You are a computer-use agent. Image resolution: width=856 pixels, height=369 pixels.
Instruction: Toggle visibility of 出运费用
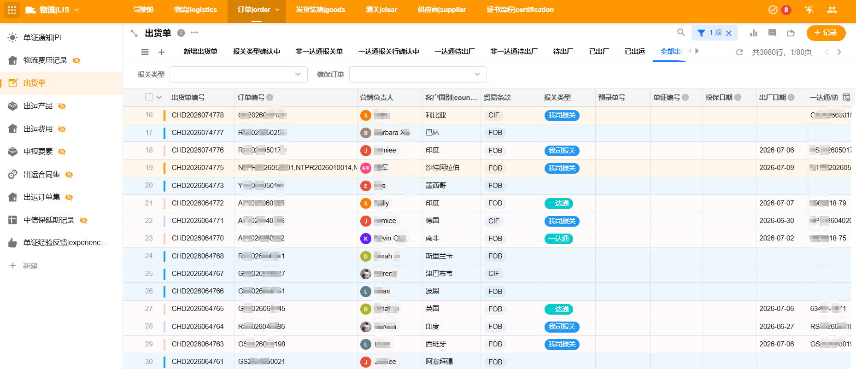[x=62, y=129]
